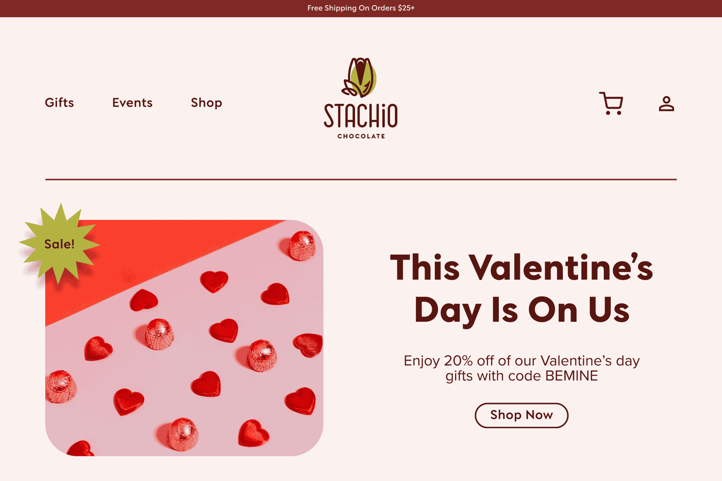The image size is (722, 481).
Task: Open the user account page
Action: (666, 104)
